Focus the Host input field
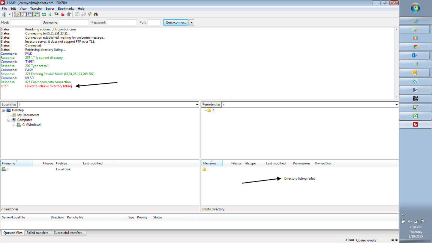Viewport: 432px width, 243px height. 25,22
